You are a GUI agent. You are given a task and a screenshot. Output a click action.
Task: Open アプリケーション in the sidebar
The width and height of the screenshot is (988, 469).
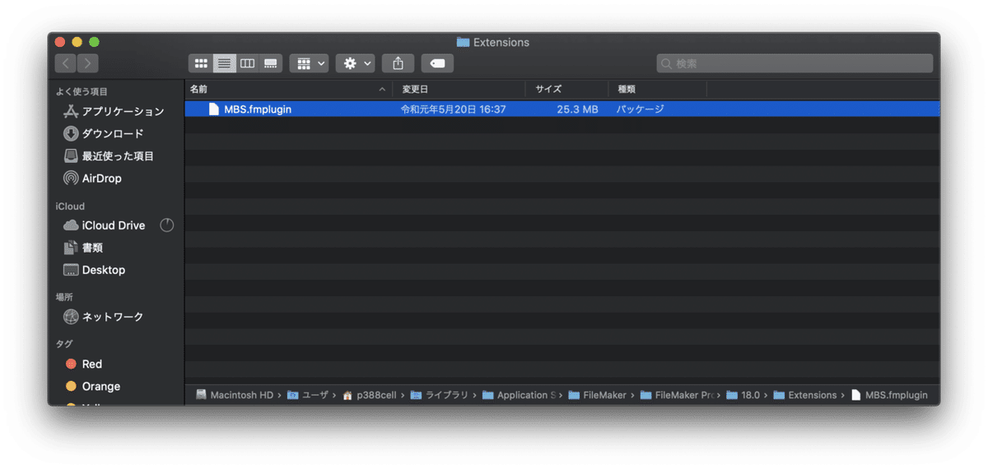click(x=114, y=111)
